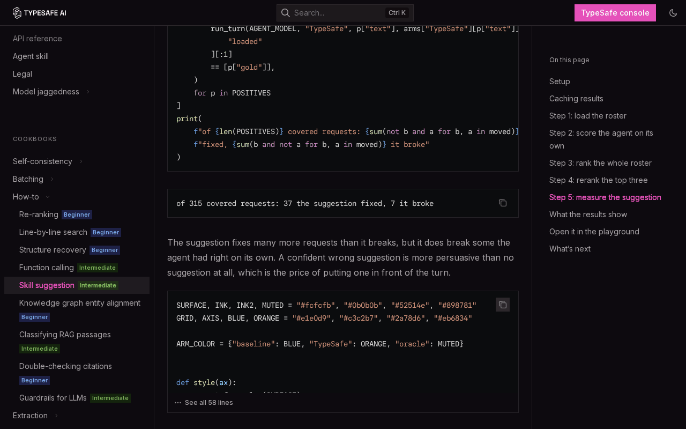This screenshot has width=686, height=429.
Task: Click the Intermediate badge by Function calling
Action: (x=98, y=268)
